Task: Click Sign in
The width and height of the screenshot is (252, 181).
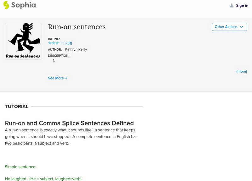Action: (242, 5)
